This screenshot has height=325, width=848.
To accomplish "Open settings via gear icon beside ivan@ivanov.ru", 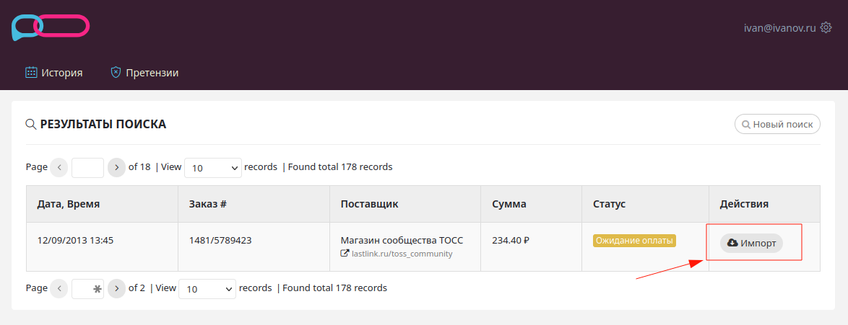I will click(826, 27).
